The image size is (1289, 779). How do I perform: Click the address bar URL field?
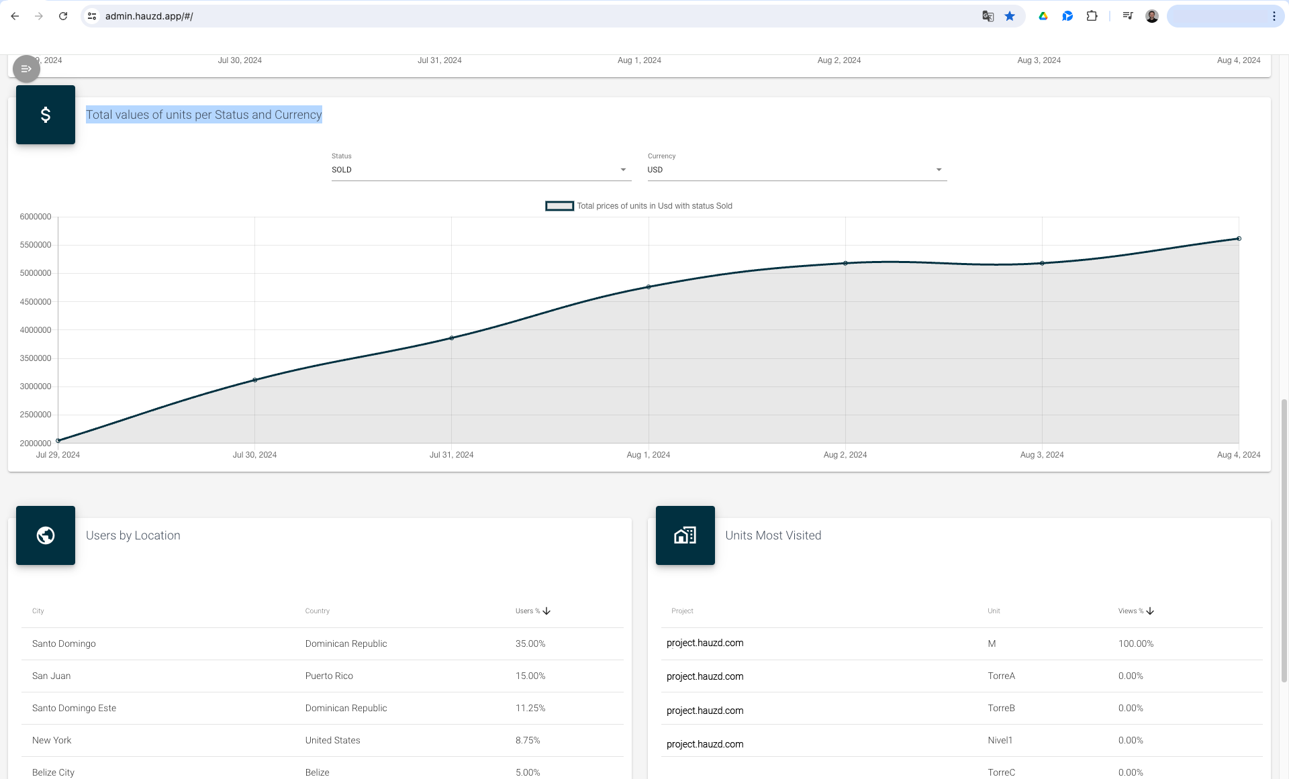tap(470, 16)
